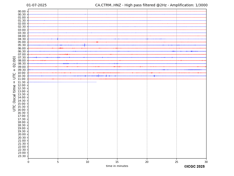The width and height of the screenshot is (234, 176).
Task: Click the x-axis tick label 0
Action: [28, 162]
